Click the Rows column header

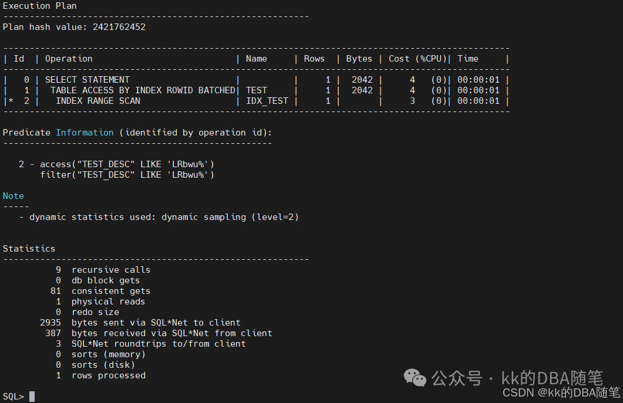(314, 59)
